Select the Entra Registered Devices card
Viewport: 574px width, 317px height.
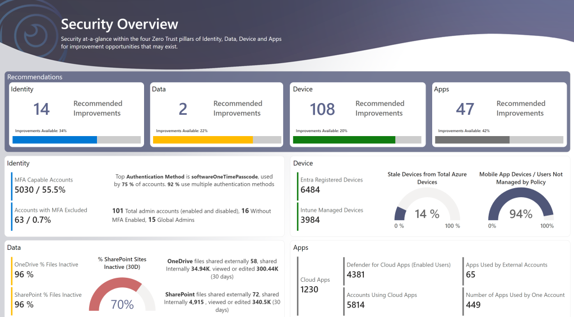pos(331,185)
